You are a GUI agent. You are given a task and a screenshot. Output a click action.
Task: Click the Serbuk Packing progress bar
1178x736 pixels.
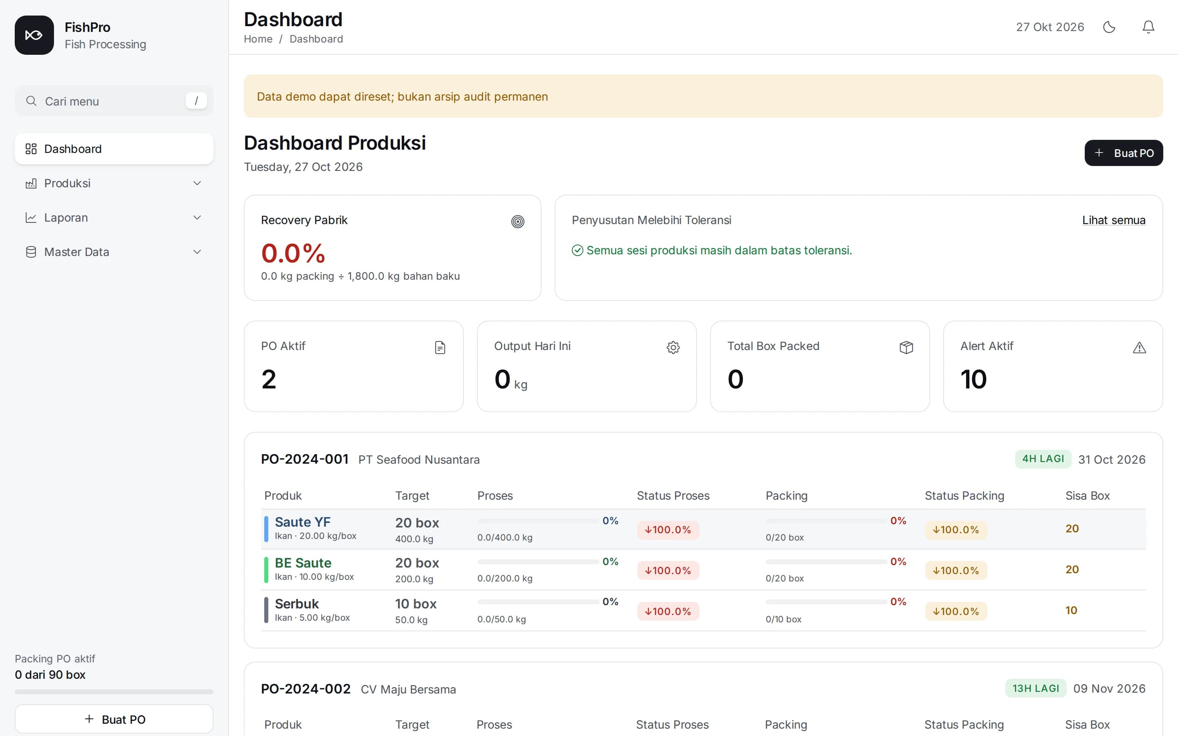[826, 602]
